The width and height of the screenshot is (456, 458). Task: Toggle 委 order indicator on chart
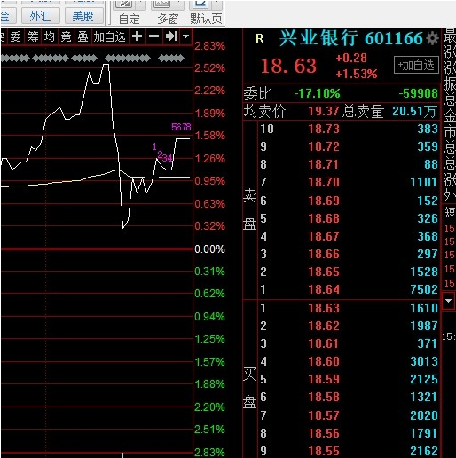tap(15, 37)
